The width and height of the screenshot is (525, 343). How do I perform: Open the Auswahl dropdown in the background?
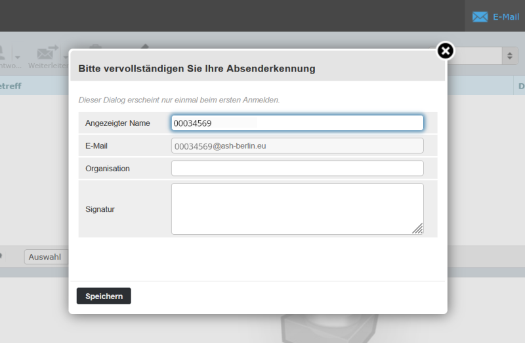pyautogui.click(x=46, y=256)
